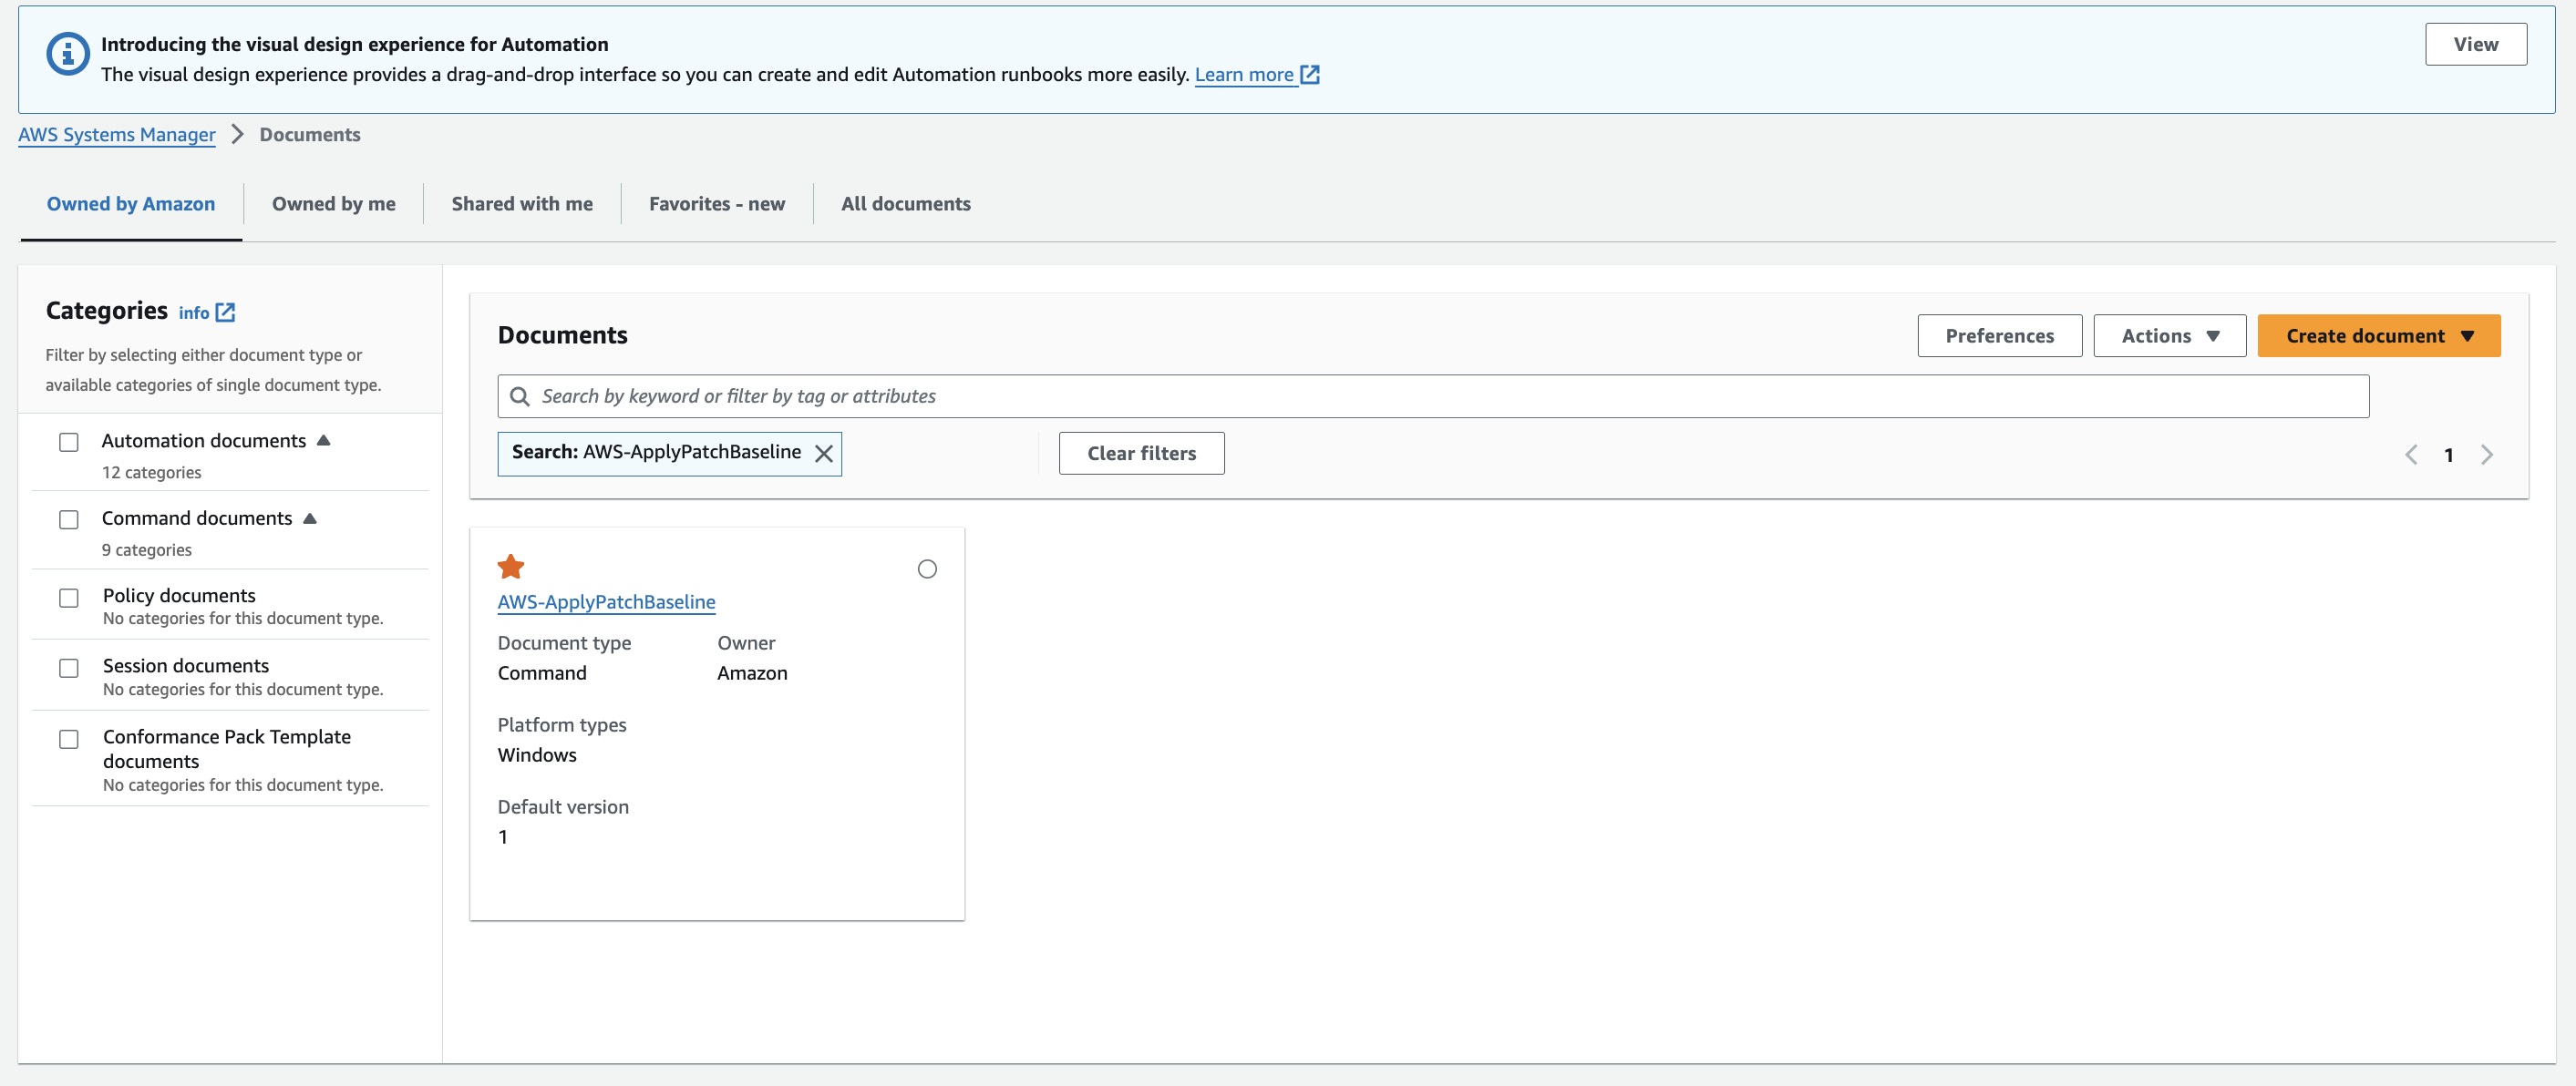
Task: Remove the AWS-ApplyPatchBaseline search filter chip
Action: [823, 454]
